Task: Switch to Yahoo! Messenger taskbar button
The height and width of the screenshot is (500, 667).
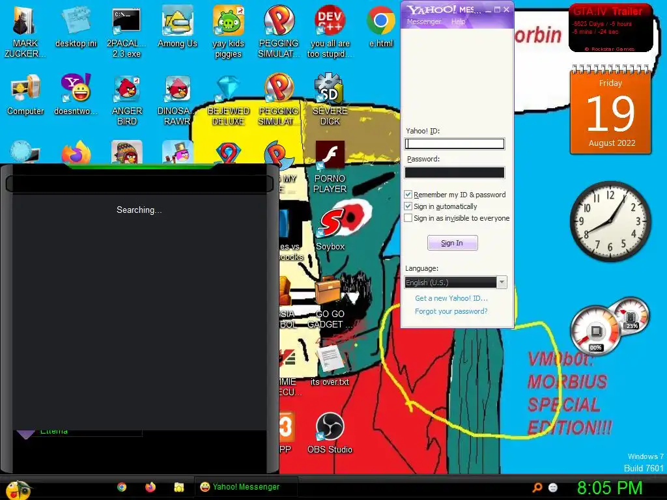Action: click(246, 487)
